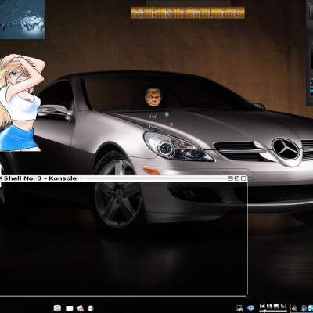The height and width of the screenshot is (313, 313).
Task: Adjust the media seek slider below playback buttons
Action: pyautogui.click(x=273, y=311)
